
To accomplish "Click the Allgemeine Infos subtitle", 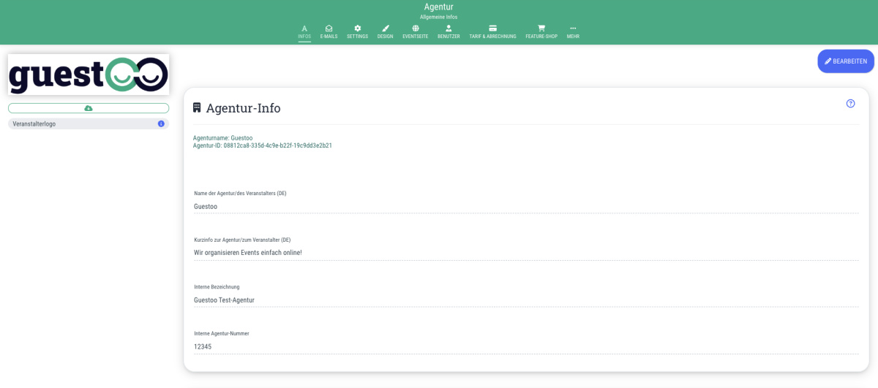I will 439,17.
